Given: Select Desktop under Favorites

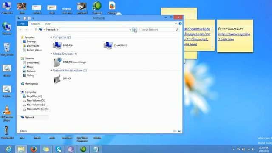Looking at the screenshot, I should click(x=29, y=42).
